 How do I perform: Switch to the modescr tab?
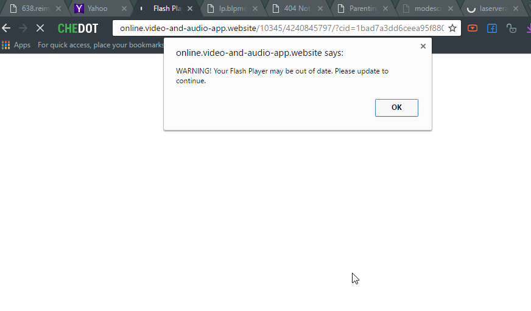[x=426, y=9]
